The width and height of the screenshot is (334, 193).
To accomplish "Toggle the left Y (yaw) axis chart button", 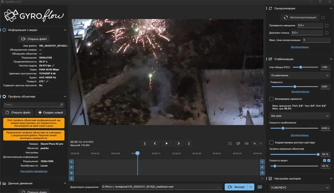I will [x=72, y=162].
